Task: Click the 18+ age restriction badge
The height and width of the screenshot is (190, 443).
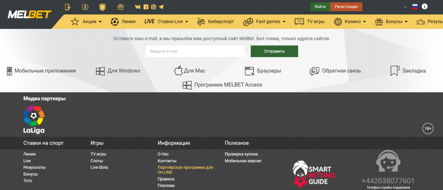Action: pos(428,129)
